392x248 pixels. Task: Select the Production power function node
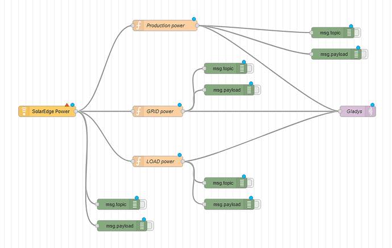165,26
